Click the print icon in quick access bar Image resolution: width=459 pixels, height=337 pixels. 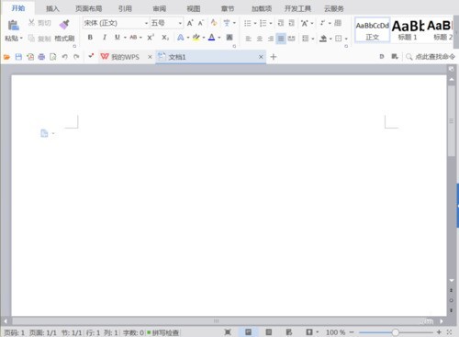[x=41, y=57]
